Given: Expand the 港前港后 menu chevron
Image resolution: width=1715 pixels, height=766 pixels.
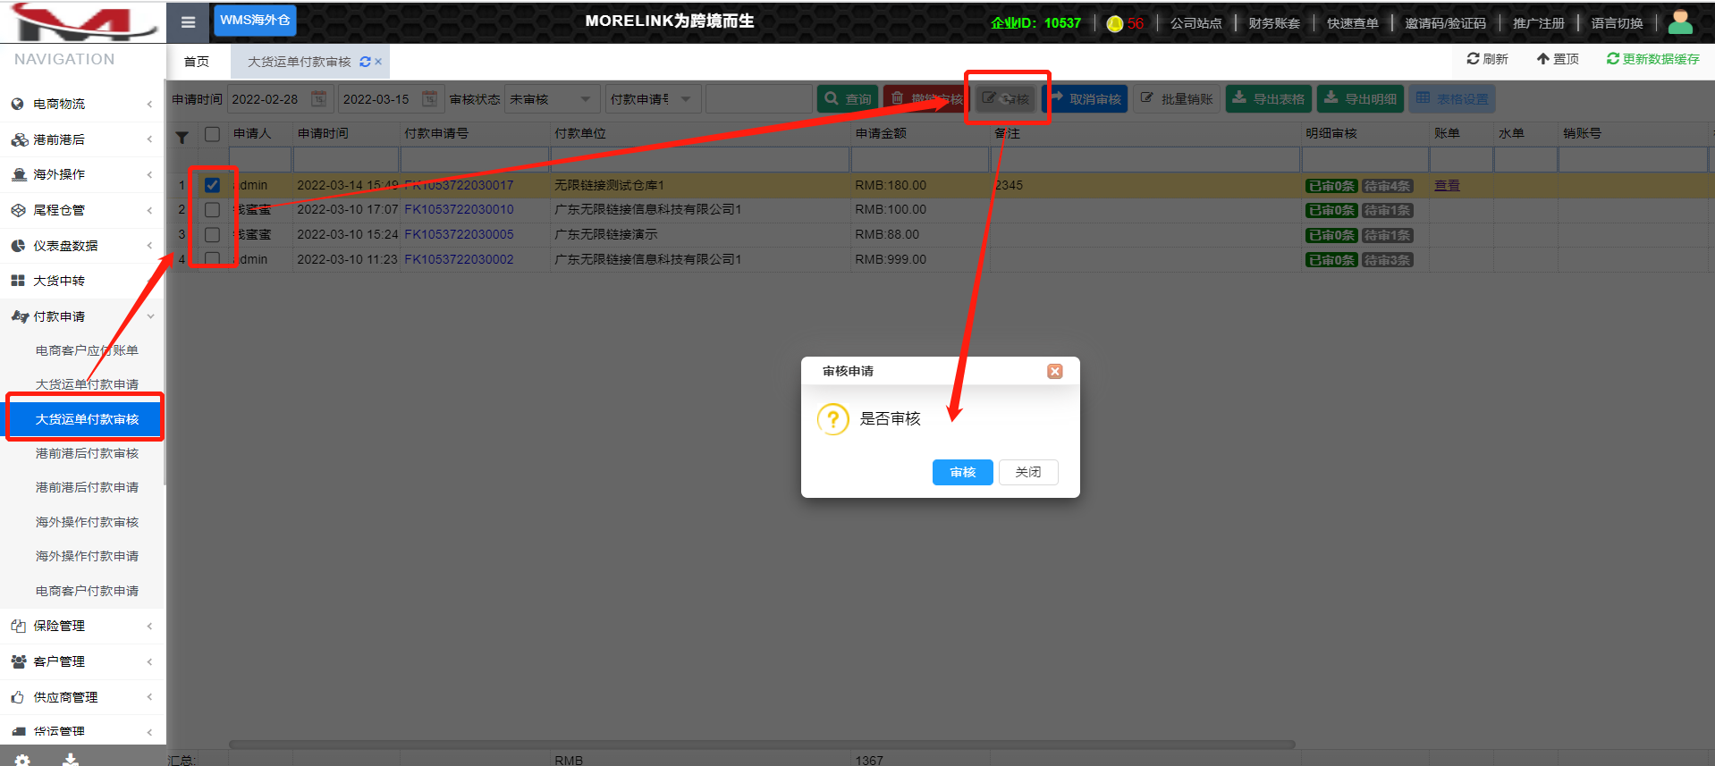Looking at the screenshot, I should click(149, 139).
